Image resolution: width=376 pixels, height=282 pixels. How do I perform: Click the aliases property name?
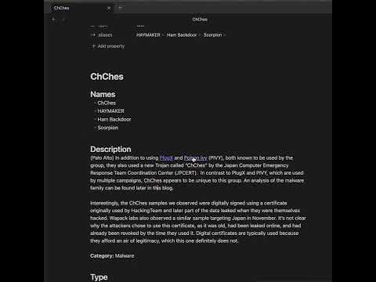pos(105,34)
